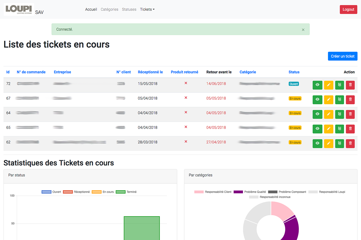Click the pink Responsabilité Client legend swatch
The width and height of the screenshot is (361, 240).
coord(199,192)
